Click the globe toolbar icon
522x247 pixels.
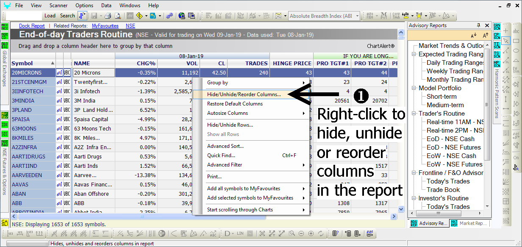click(182, 16)
